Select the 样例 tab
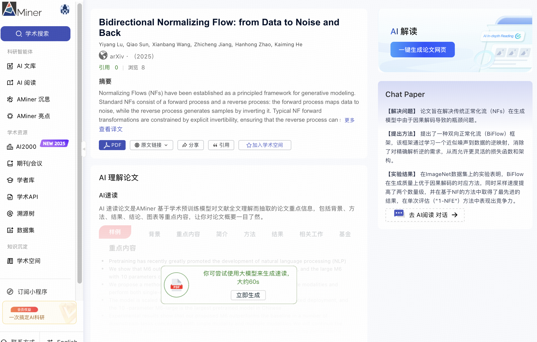This screenshot has height=342, width=537. [115, 232]
